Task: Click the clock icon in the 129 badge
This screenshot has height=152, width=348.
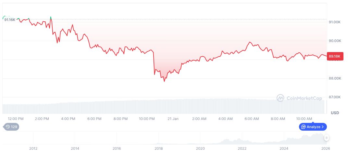Action: click(8, 127)
